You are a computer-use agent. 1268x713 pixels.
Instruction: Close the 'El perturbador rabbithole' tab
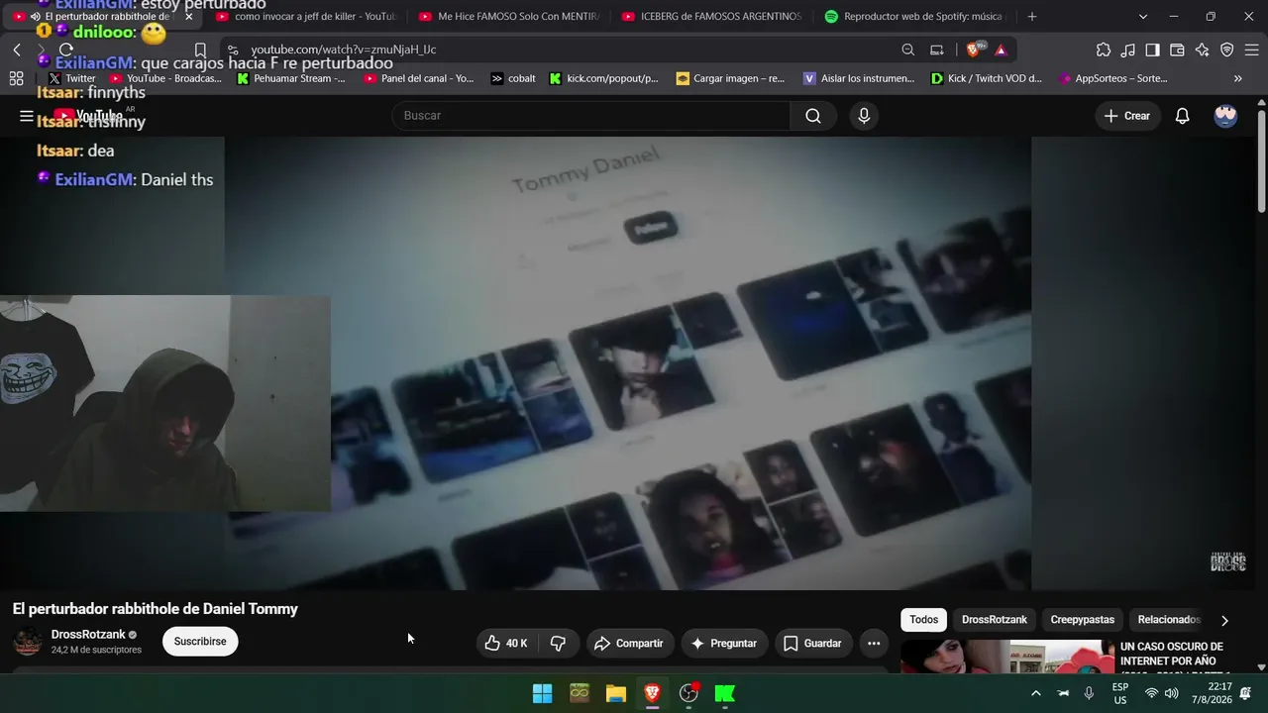pyautogui.click(x=188, y=16)
